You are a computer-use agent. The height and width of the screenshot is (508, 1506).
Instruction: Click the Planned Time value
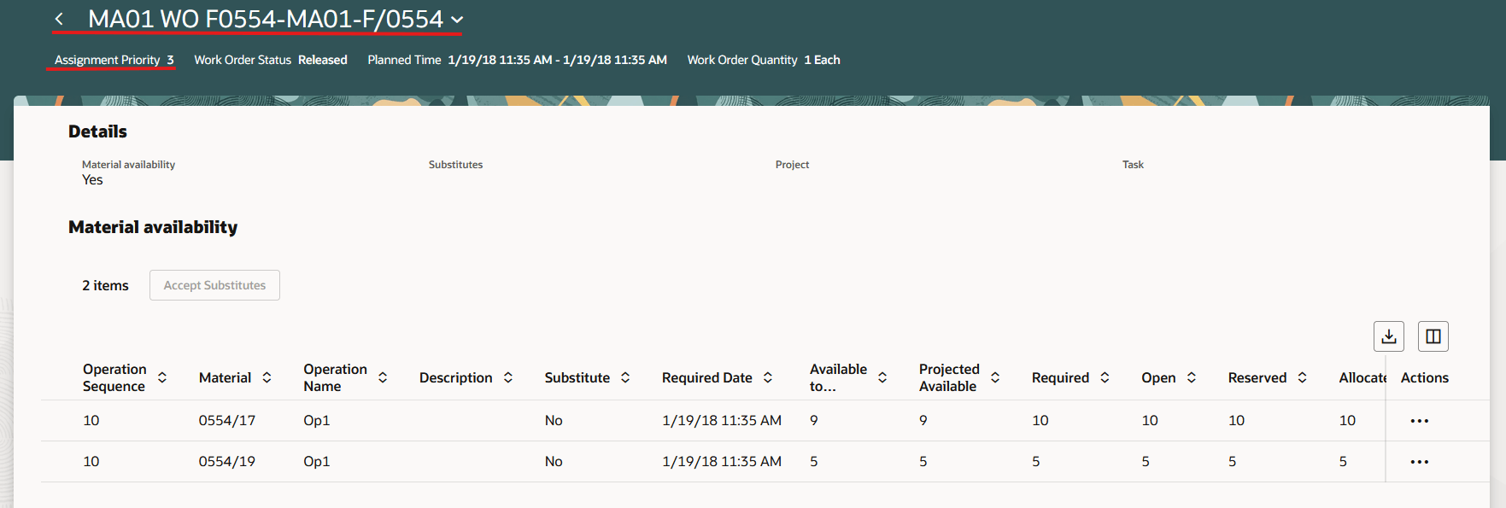(x=557, y=60)
